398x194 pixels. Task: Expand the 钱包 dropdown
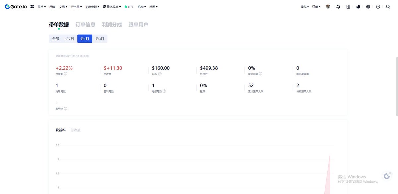point(304,7)
